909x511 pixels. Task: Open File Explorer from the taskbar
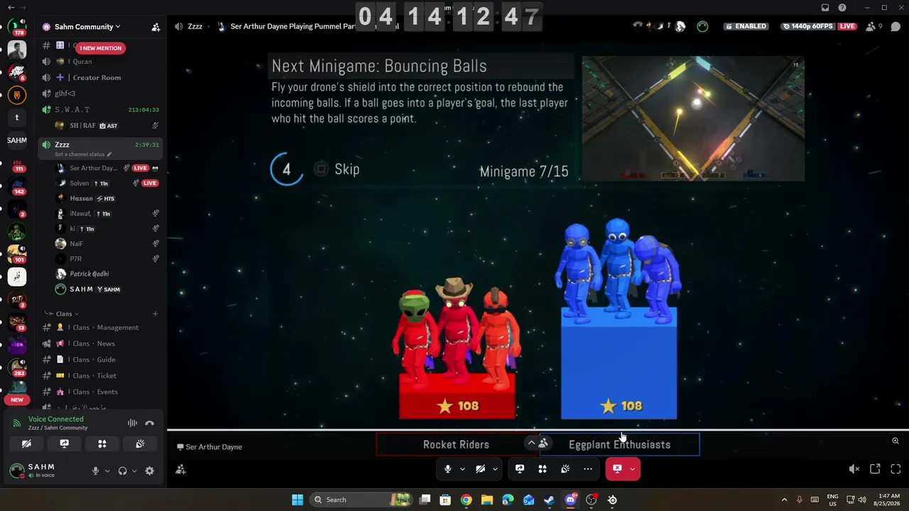487,500
